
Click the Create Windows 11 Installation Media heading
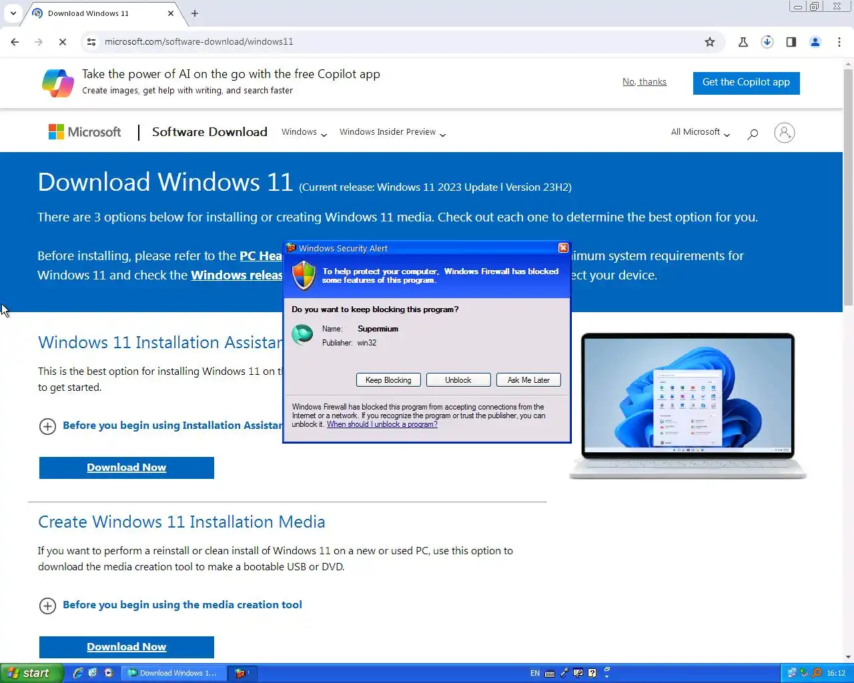click(181, 522)
